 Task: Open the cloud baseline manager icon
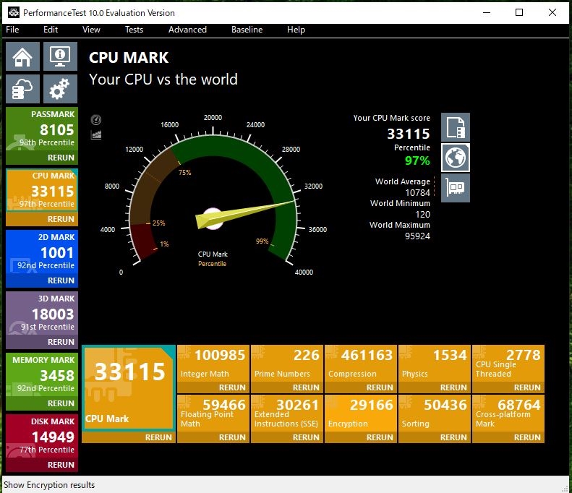pos(22,89)
